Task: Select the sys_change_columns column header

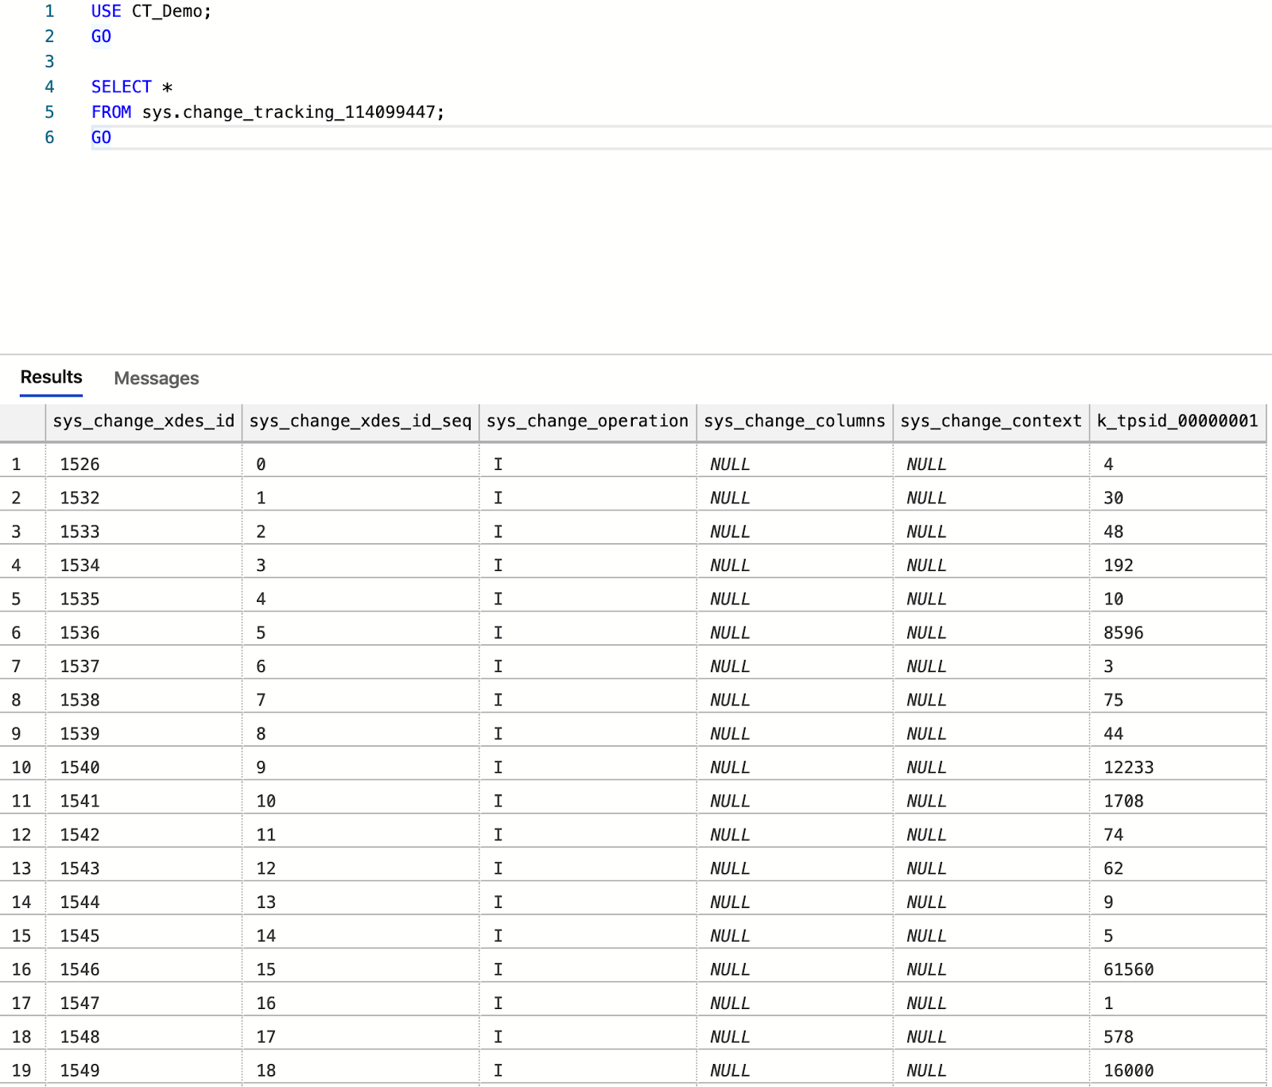Action: (x=794, y=421)
